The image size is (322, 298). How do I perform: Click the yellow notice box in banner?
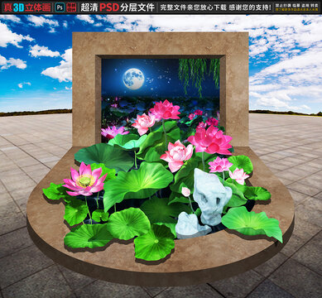click(x=297, y=7)
